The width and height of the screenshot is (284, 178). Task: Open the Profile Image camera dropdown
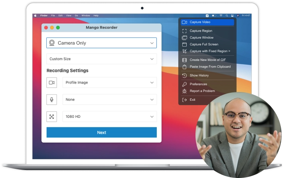click(110, 82)
